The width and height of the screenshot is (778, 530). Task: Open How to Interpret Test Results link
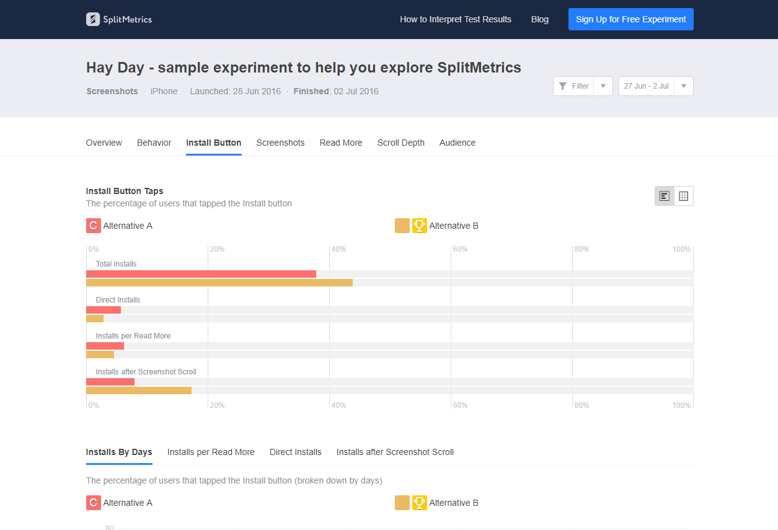(x=456, y=19)
